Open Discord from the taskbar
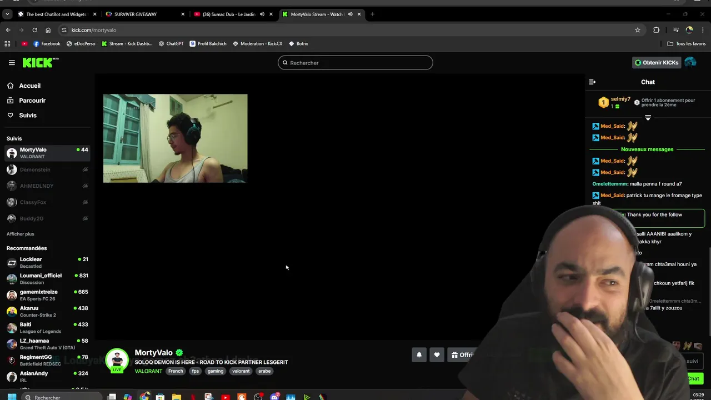 (274, 397)
